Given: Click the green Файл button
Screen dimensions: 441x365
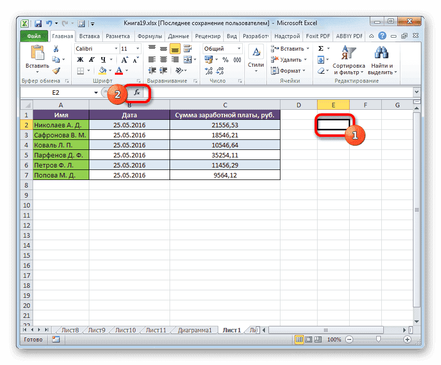Looking at the screenshot, I should (34, 36).
